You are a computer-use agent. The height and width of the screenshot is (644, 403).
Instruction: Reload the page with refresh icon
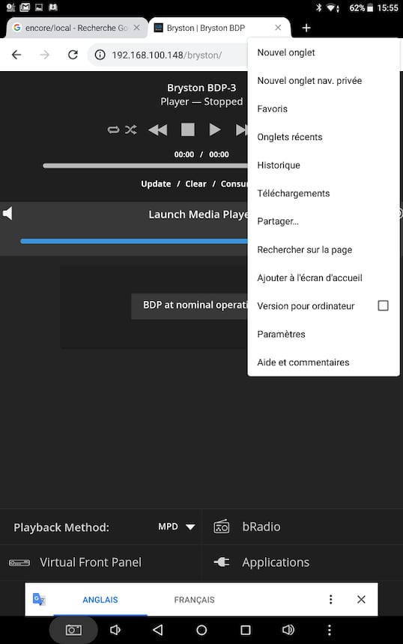[x=73, y=55]
